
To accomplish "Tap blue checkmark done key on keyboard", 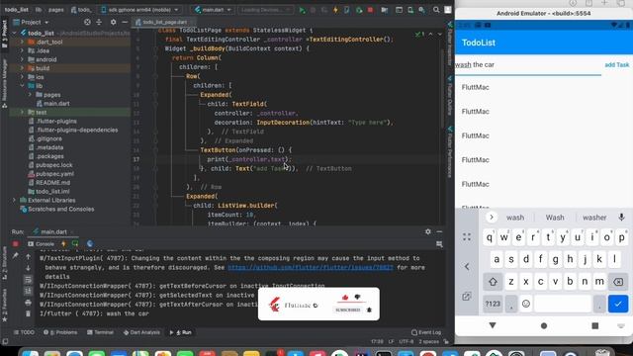I will pyautogui.click(x=617, y=304).
